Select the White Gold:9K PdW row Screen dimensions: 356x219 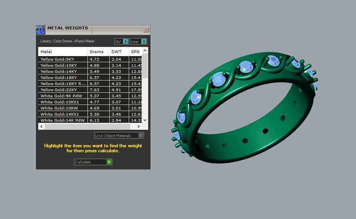(90, 96)
